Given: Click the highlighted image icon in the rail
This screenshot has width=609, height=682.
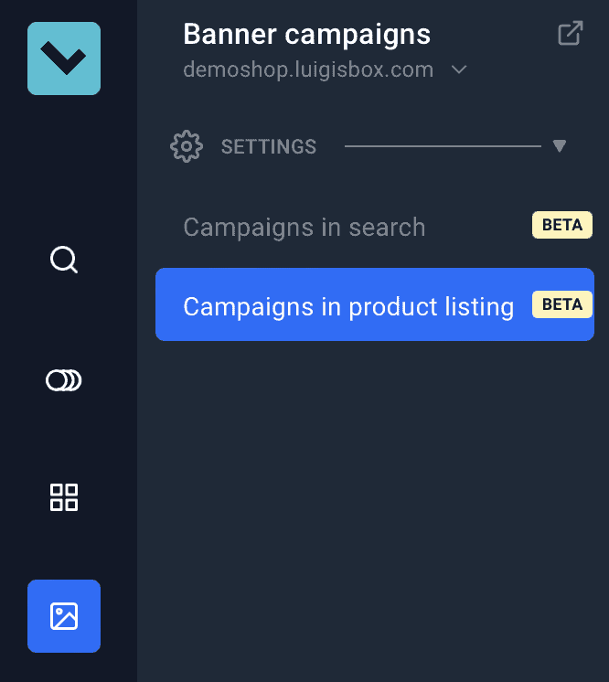Looking at the screenshot, I should 64,616.
